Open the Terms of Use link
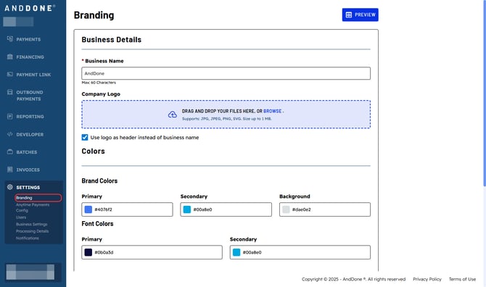This screenshot has width=486, height=287. coord(462,279)
